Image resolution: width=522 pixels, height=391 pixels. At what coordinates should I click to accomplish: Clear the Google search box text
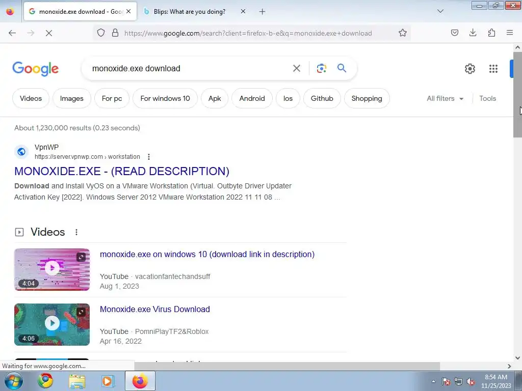(296, 68)
